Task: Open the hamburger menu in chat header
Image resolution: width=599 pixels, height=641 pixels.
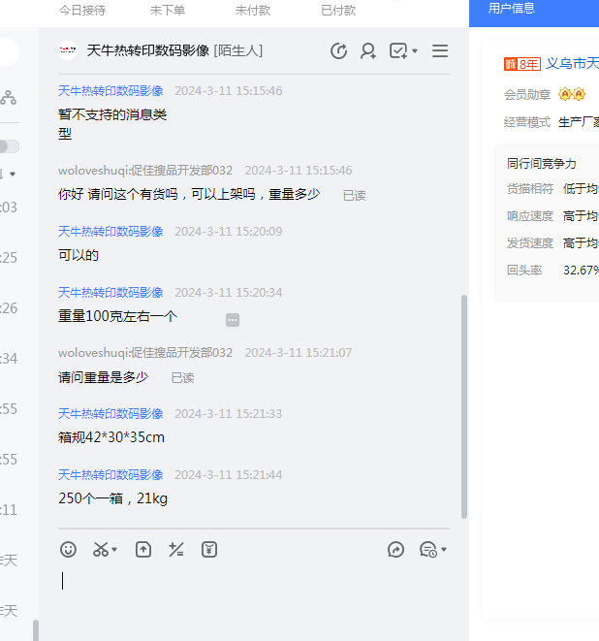Action: tap(440, 51)
